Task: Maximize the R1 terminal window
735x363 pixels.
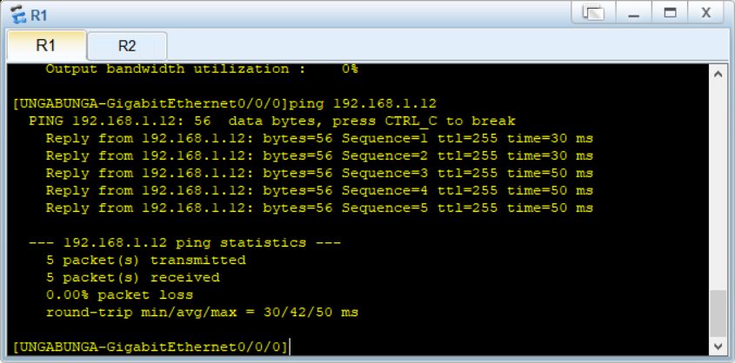Action: click(671, 13)
